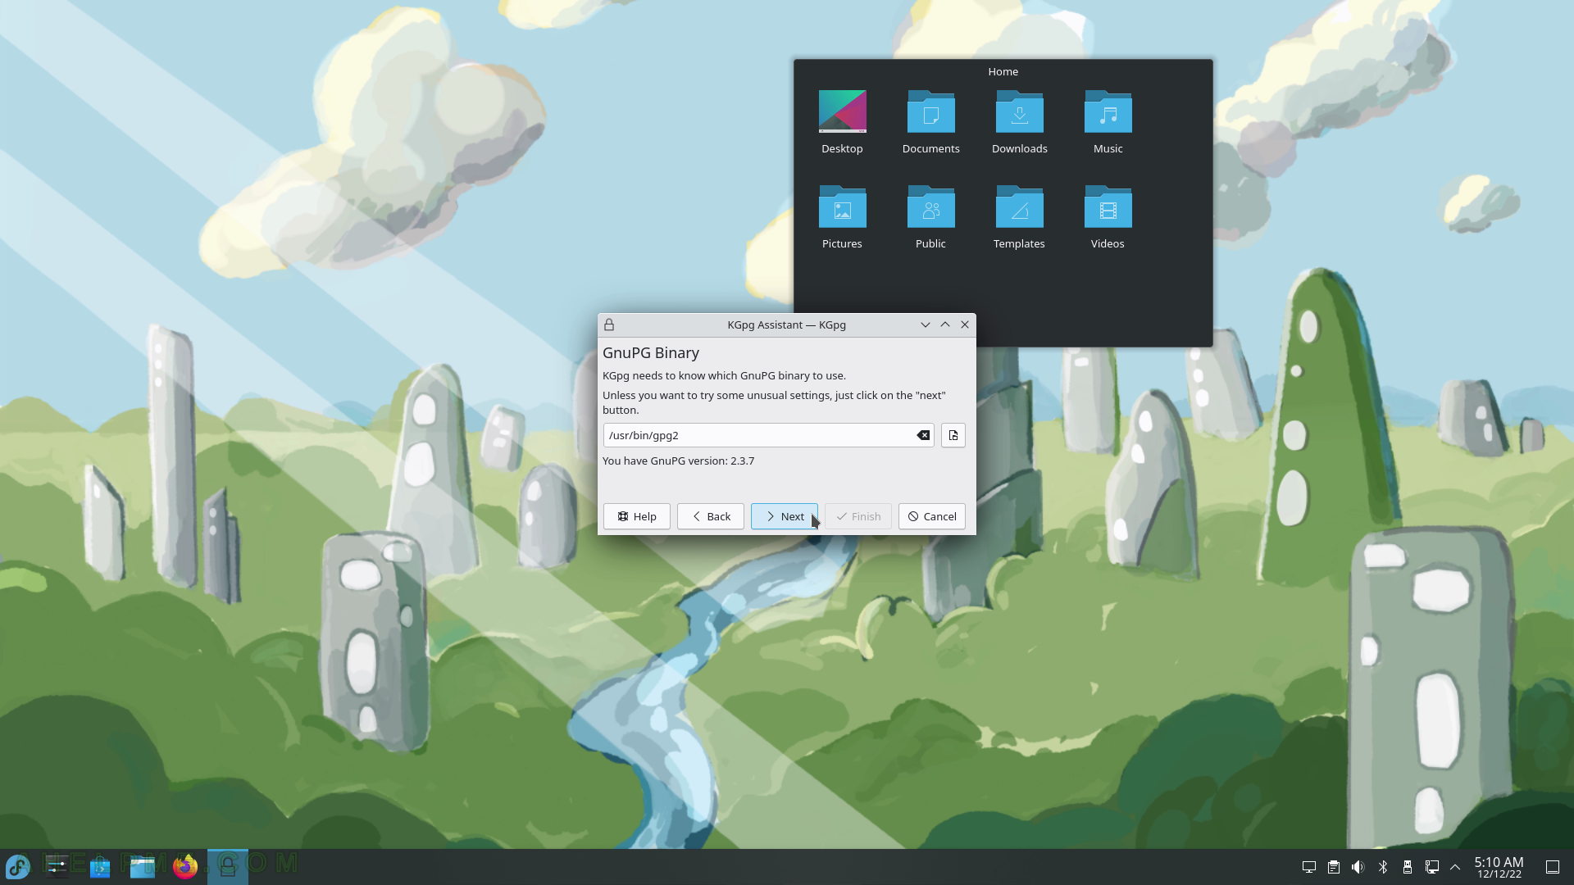Open the Videos folder in Home widget
The width and height of the screenshot is (1574, 885).
point(1108,217)
